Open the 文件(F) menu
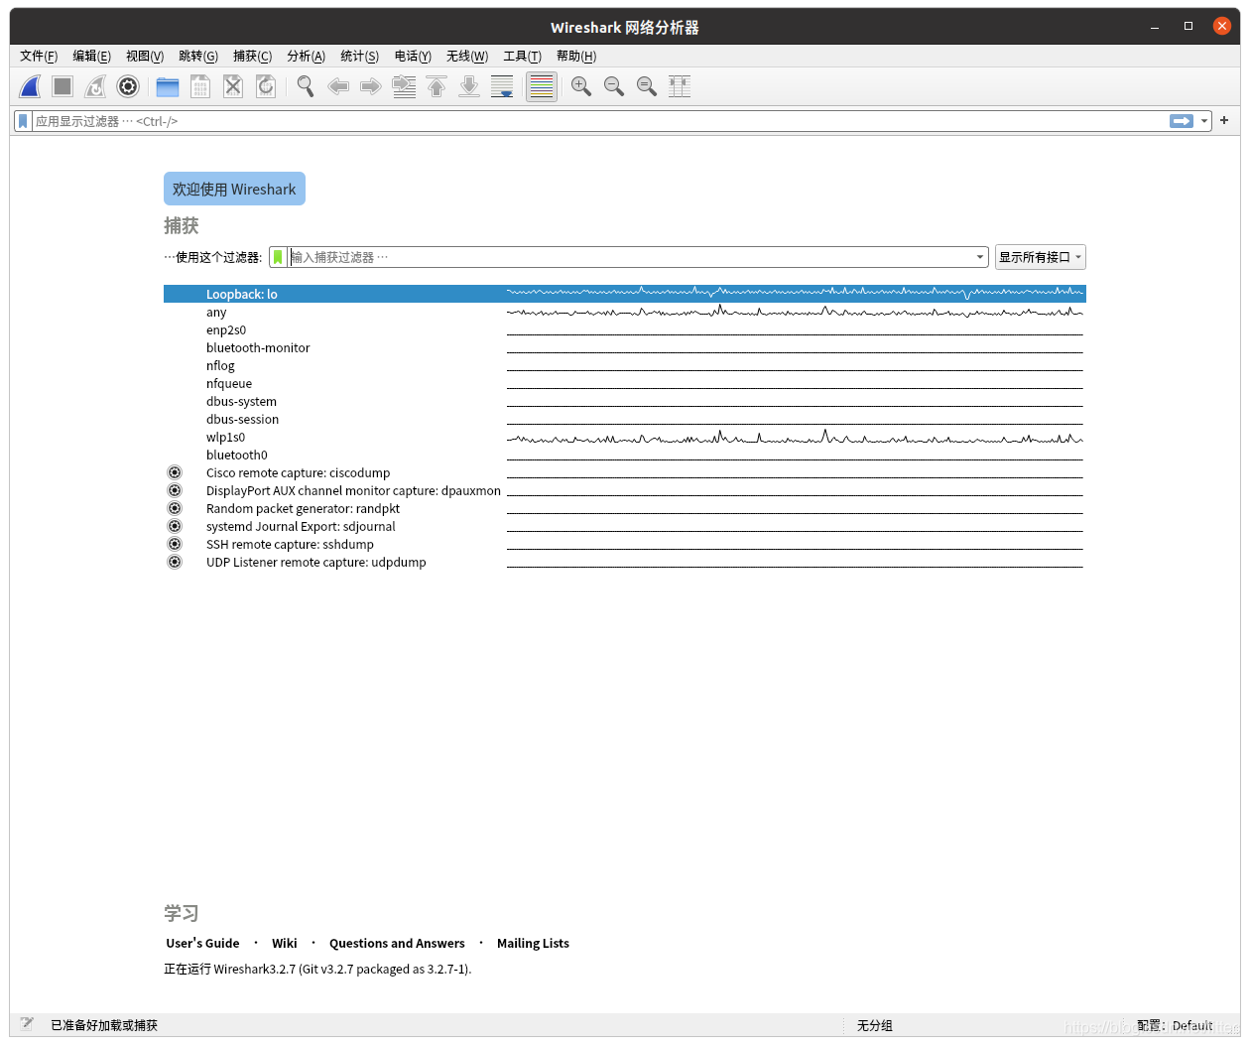 click(39, 56)
